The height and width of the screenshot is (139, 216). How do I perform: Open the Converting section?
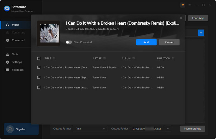tap(16, 32)
